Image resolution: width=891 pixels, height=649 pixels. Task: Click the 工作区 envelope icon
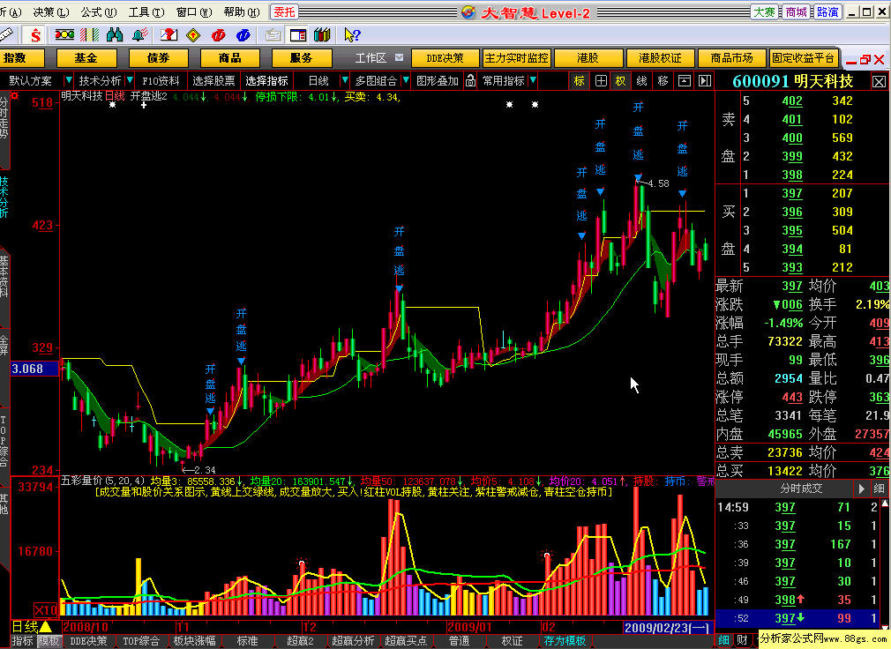pos(399,57)
